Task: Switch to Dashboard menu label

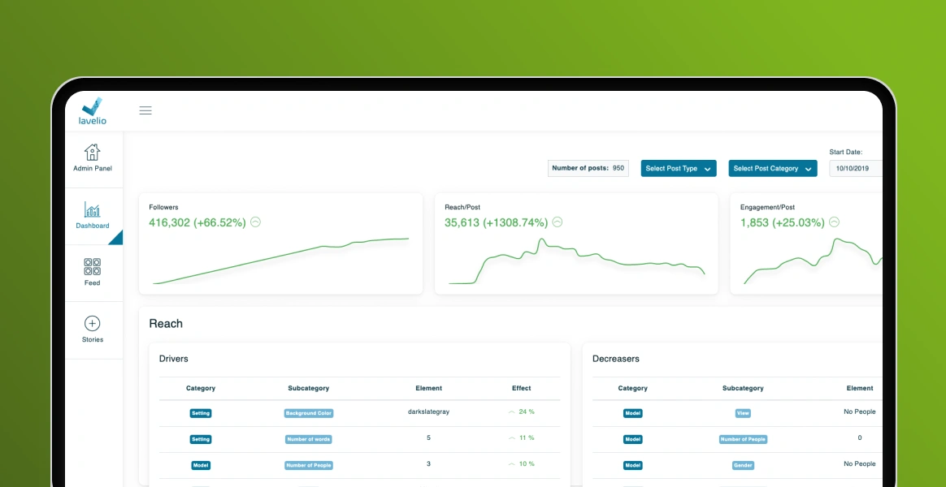Action: (93, 226)
